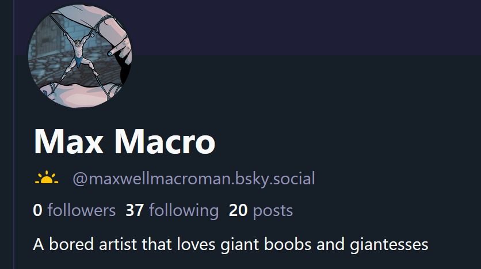Click the Max Macro display name
Viewport: 481px width, 269px height.
(124, 141)
